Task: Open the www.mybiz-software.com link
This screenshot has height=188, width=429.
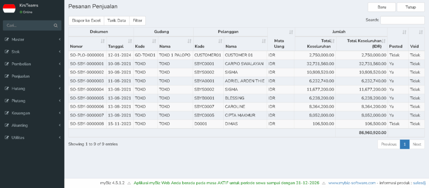Action: pos(352,183)
